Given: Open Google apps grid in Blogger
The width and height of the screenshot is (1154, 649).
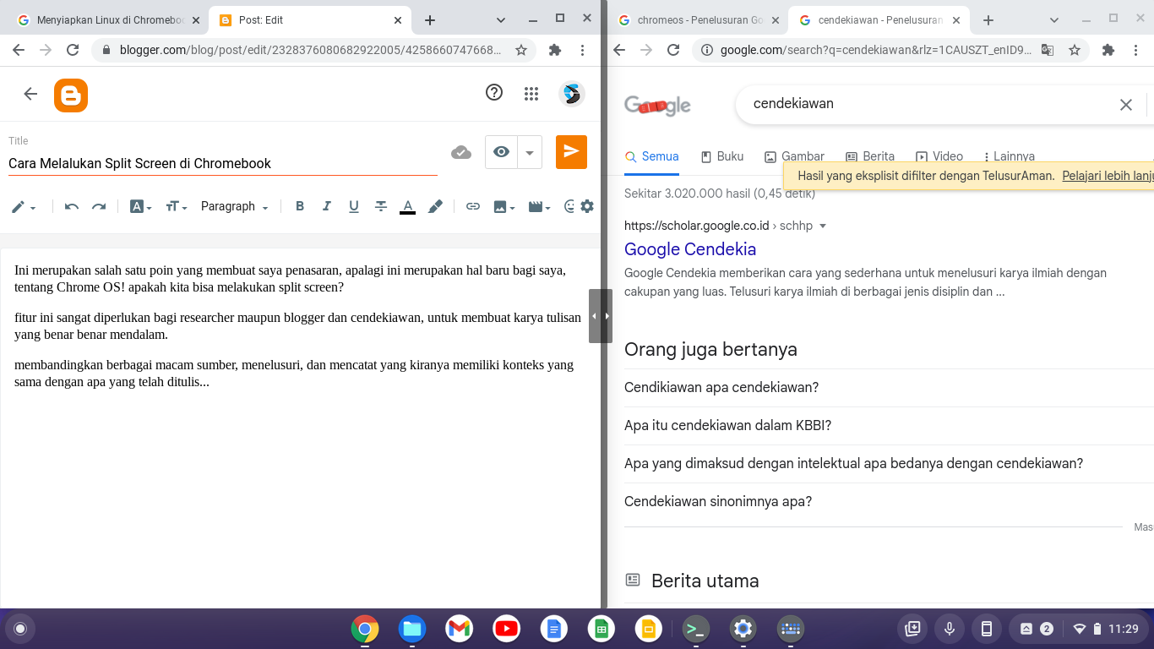Looking at the screenshot, I should point(531,94).
